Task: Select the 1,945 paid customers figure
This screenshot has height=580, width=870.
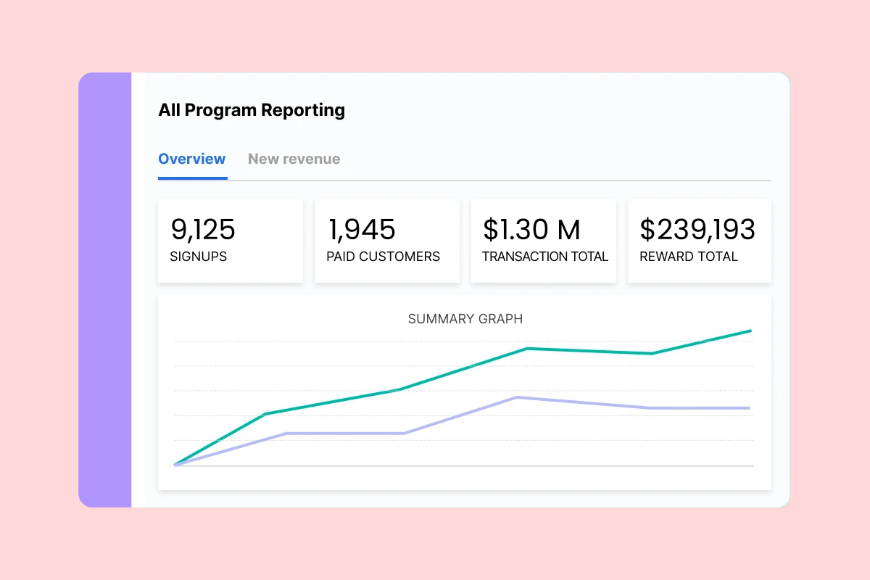Action: tap(362, 230)
